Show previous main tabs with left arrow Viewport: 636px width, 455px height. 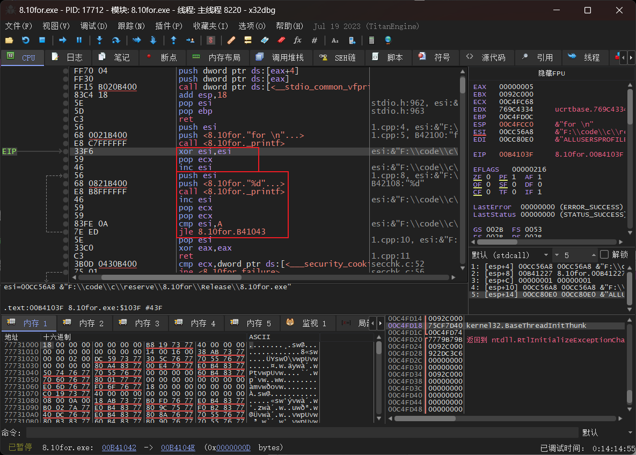[x=624, y=57]
